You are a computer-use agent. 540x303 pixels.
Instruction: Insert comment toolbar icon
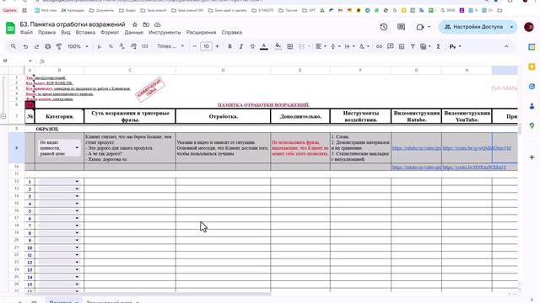click(390, 46)
